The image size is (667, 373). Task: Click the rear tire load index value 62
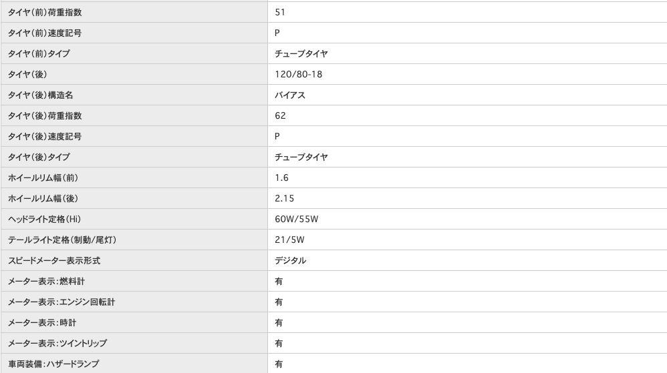click(280, 115)
